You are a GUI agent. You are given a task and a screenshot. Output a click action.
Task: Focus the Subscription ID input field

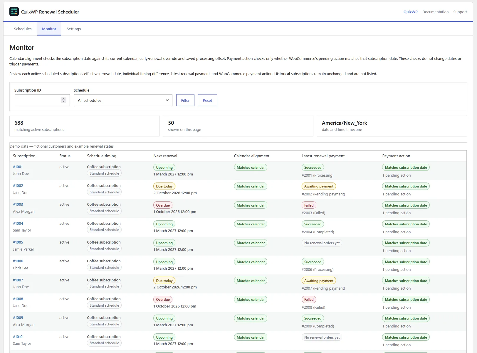42,100
